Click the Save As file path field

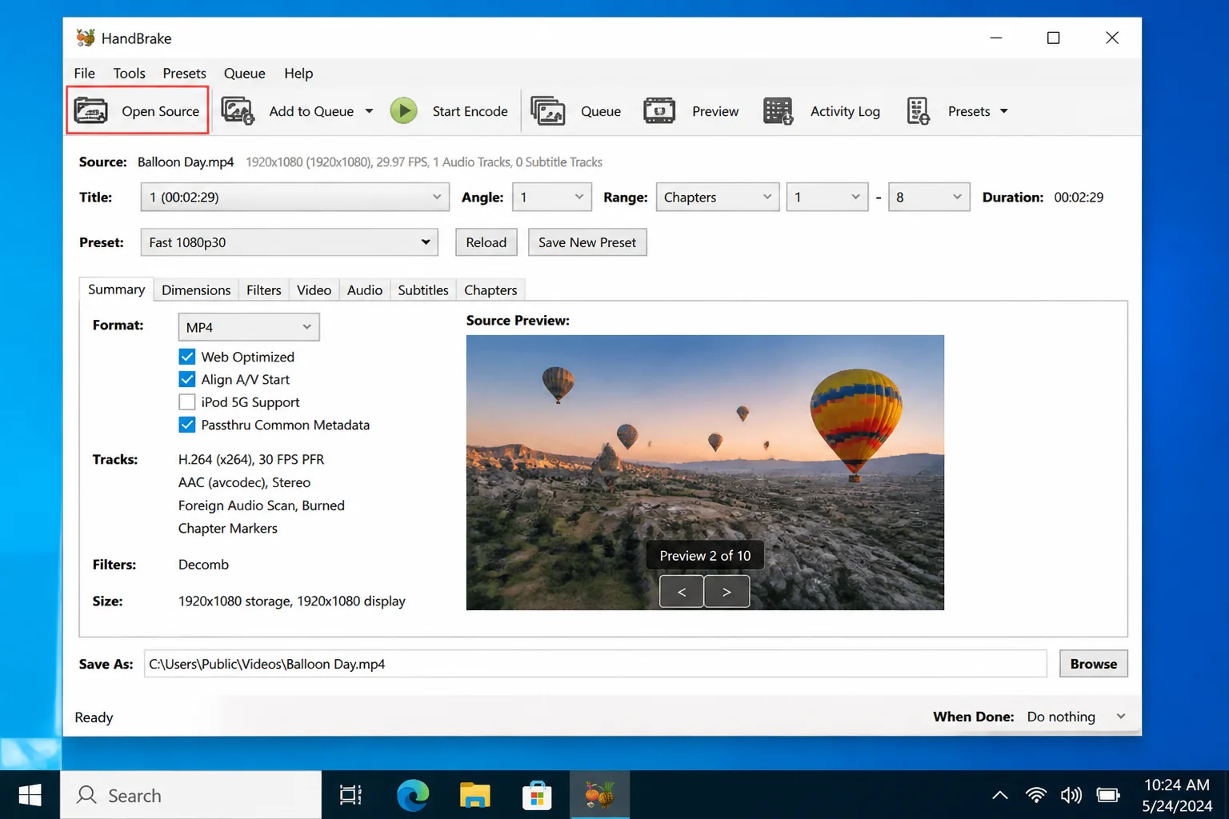click(x=594, y=664)
